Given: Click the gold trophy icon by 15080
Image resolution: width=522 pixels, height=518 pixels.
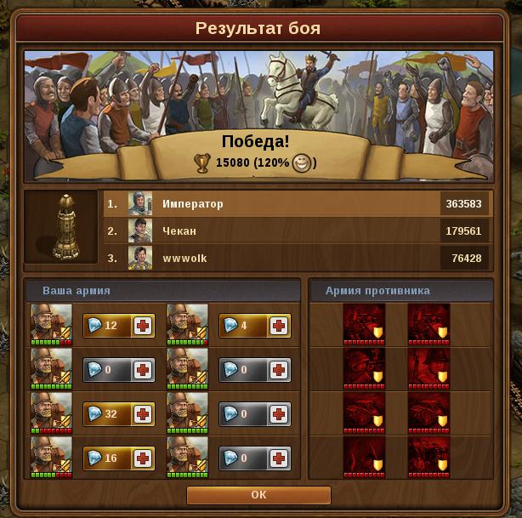Looking at the screenshot, I should [x=202, y=163].
